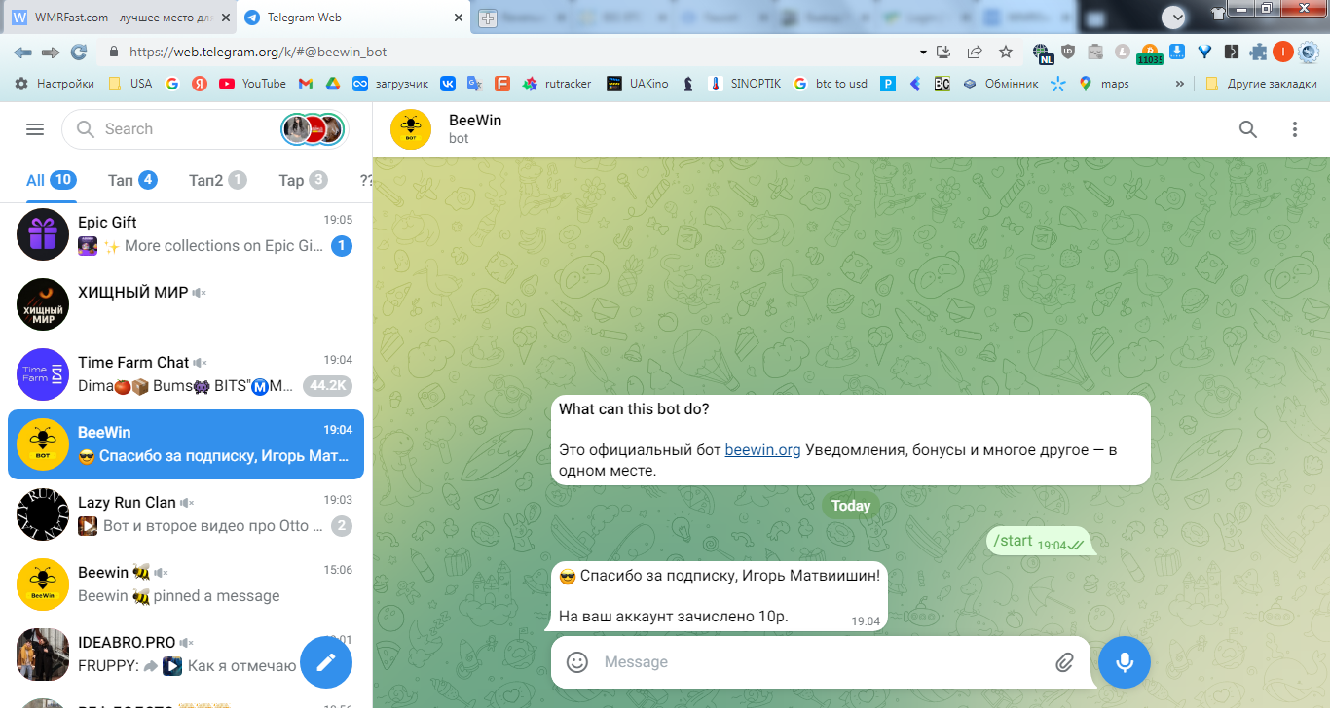Switch to the Тап folder tab
The height and width of the screenshot is (708, 1330).
132,180
